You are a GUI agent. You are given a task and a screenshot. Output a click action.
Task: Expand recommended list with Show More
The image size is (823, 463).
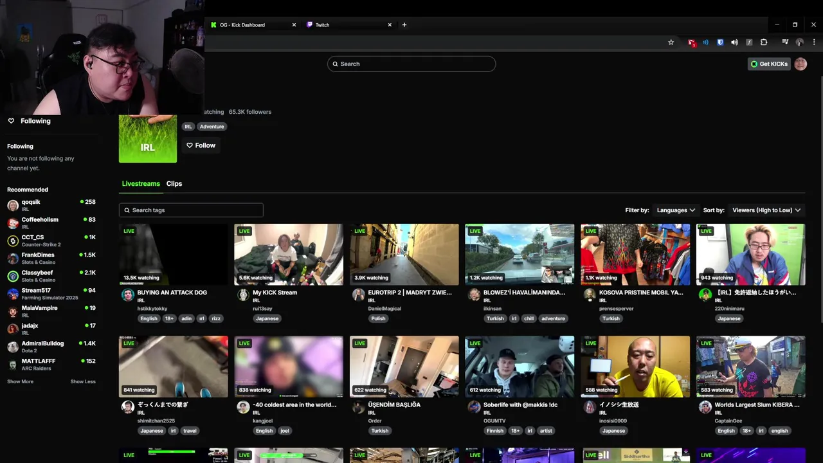tap(21, 382)
